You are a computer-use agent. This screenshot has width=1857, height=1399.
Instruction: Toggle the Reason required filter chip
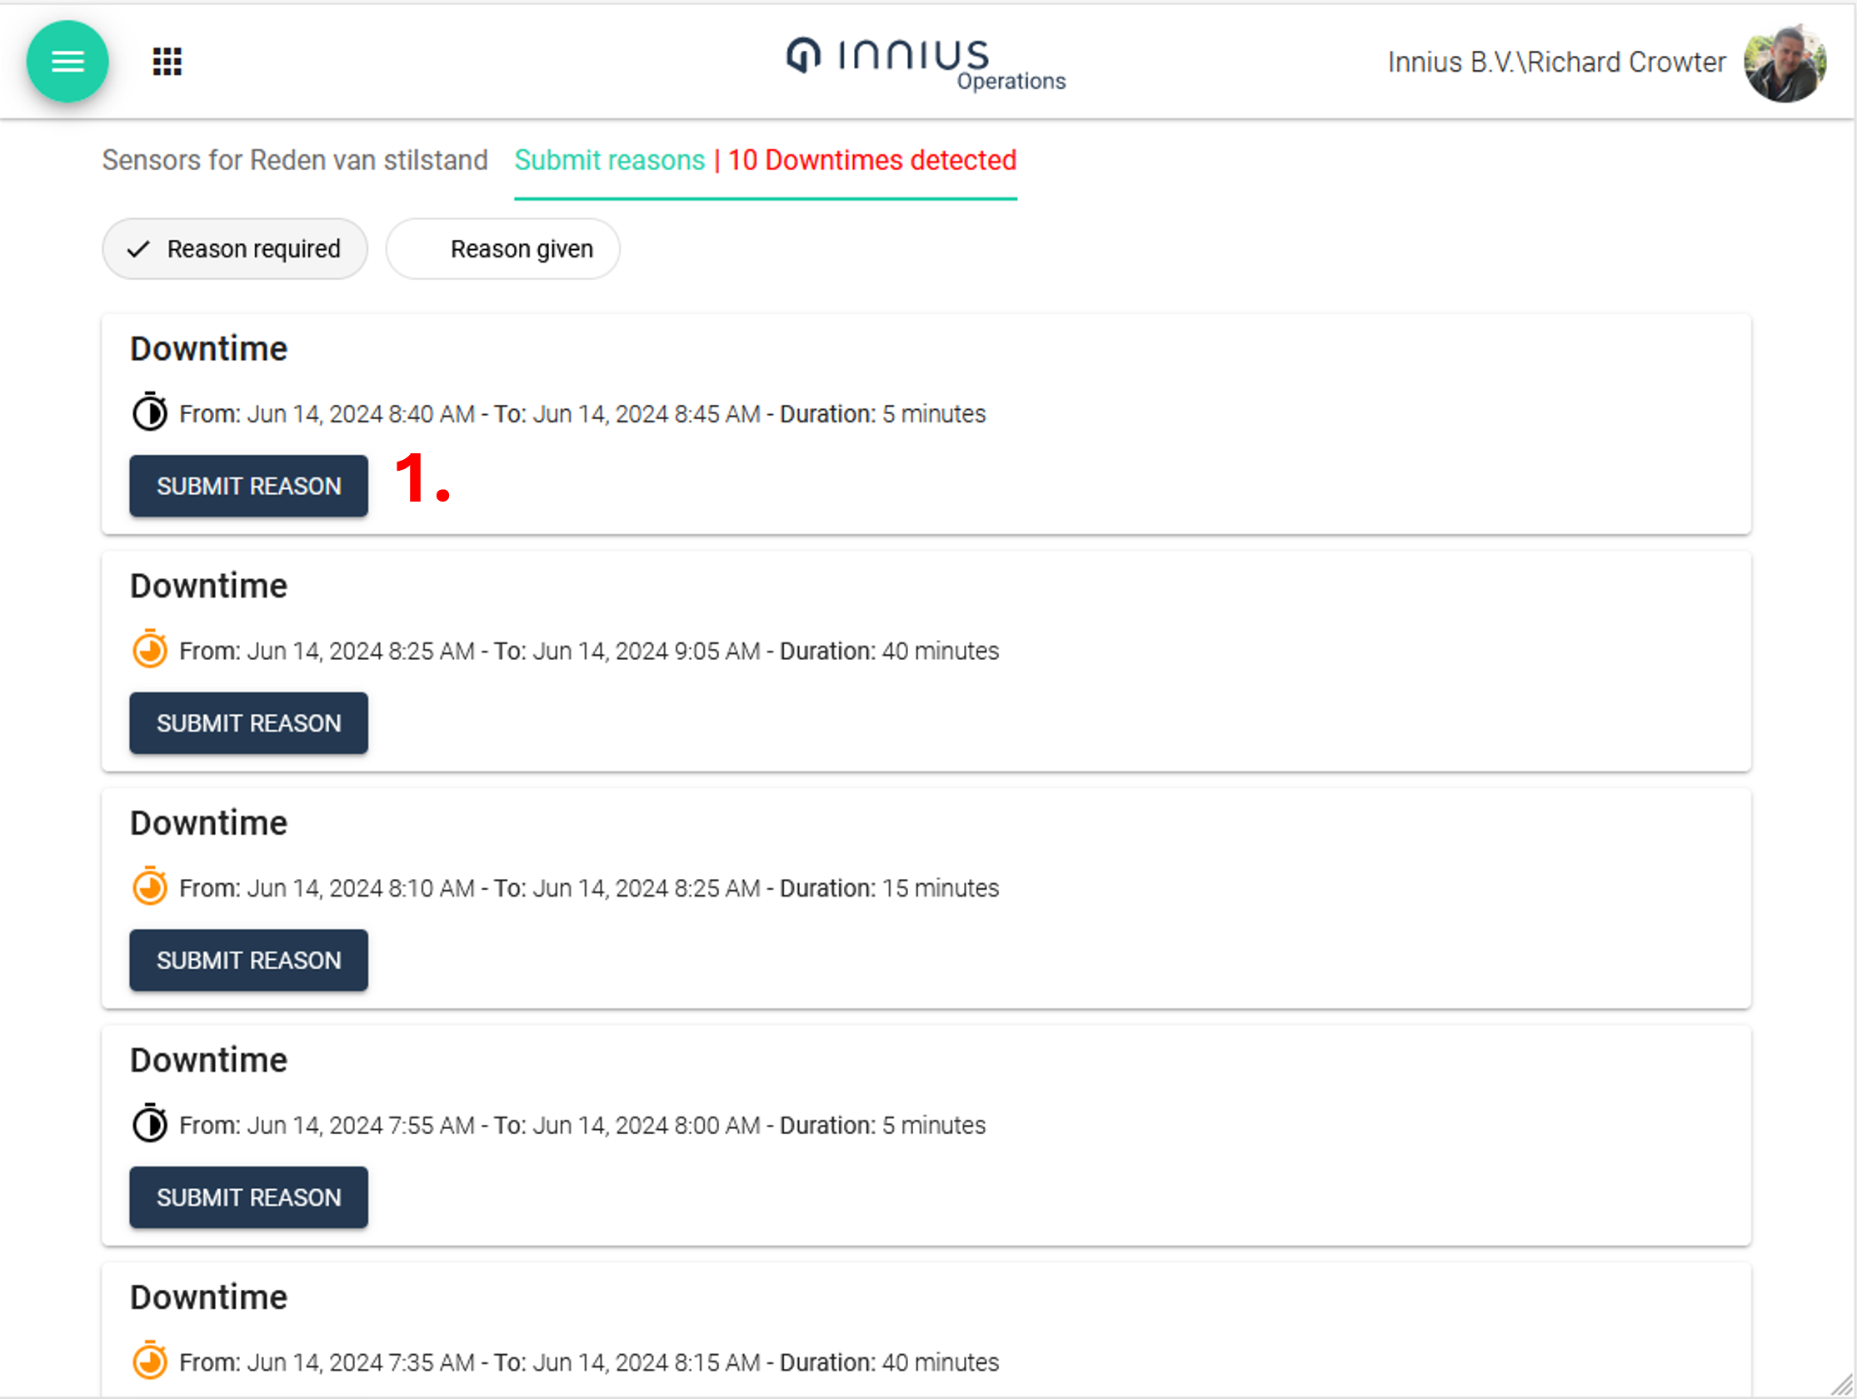(235, 249)
